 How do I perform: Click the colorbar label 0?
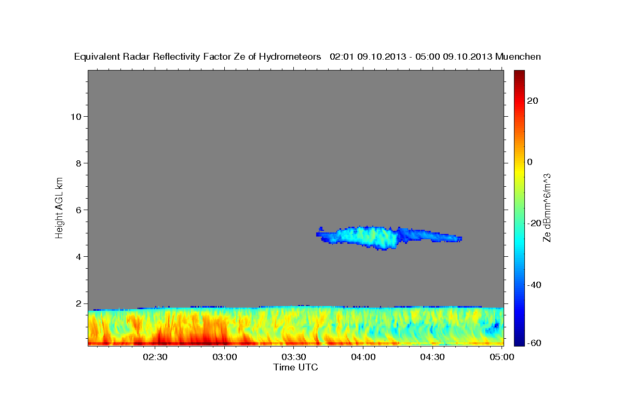click(530, 162)
